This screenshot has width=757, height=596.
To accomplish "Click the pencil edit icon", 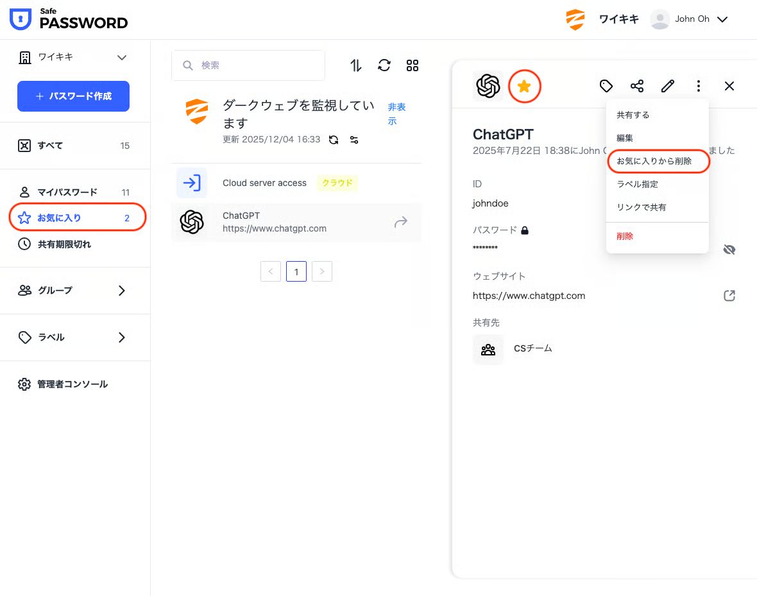I will 667,86.
